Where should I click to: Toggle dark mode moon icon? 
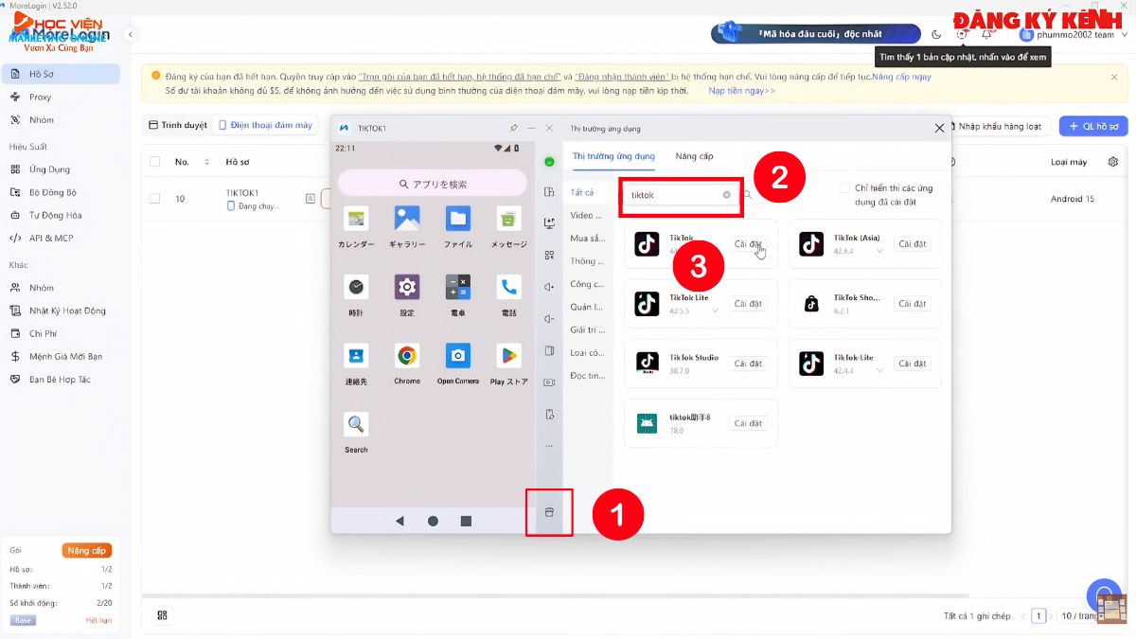click(x=936, y=34)
